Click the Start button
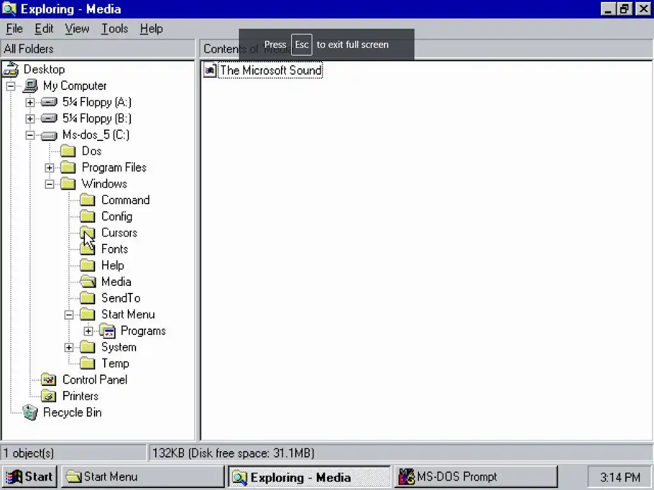Image resolution: width=654 pixels, height=490 pixels. (x=29, y=477)
